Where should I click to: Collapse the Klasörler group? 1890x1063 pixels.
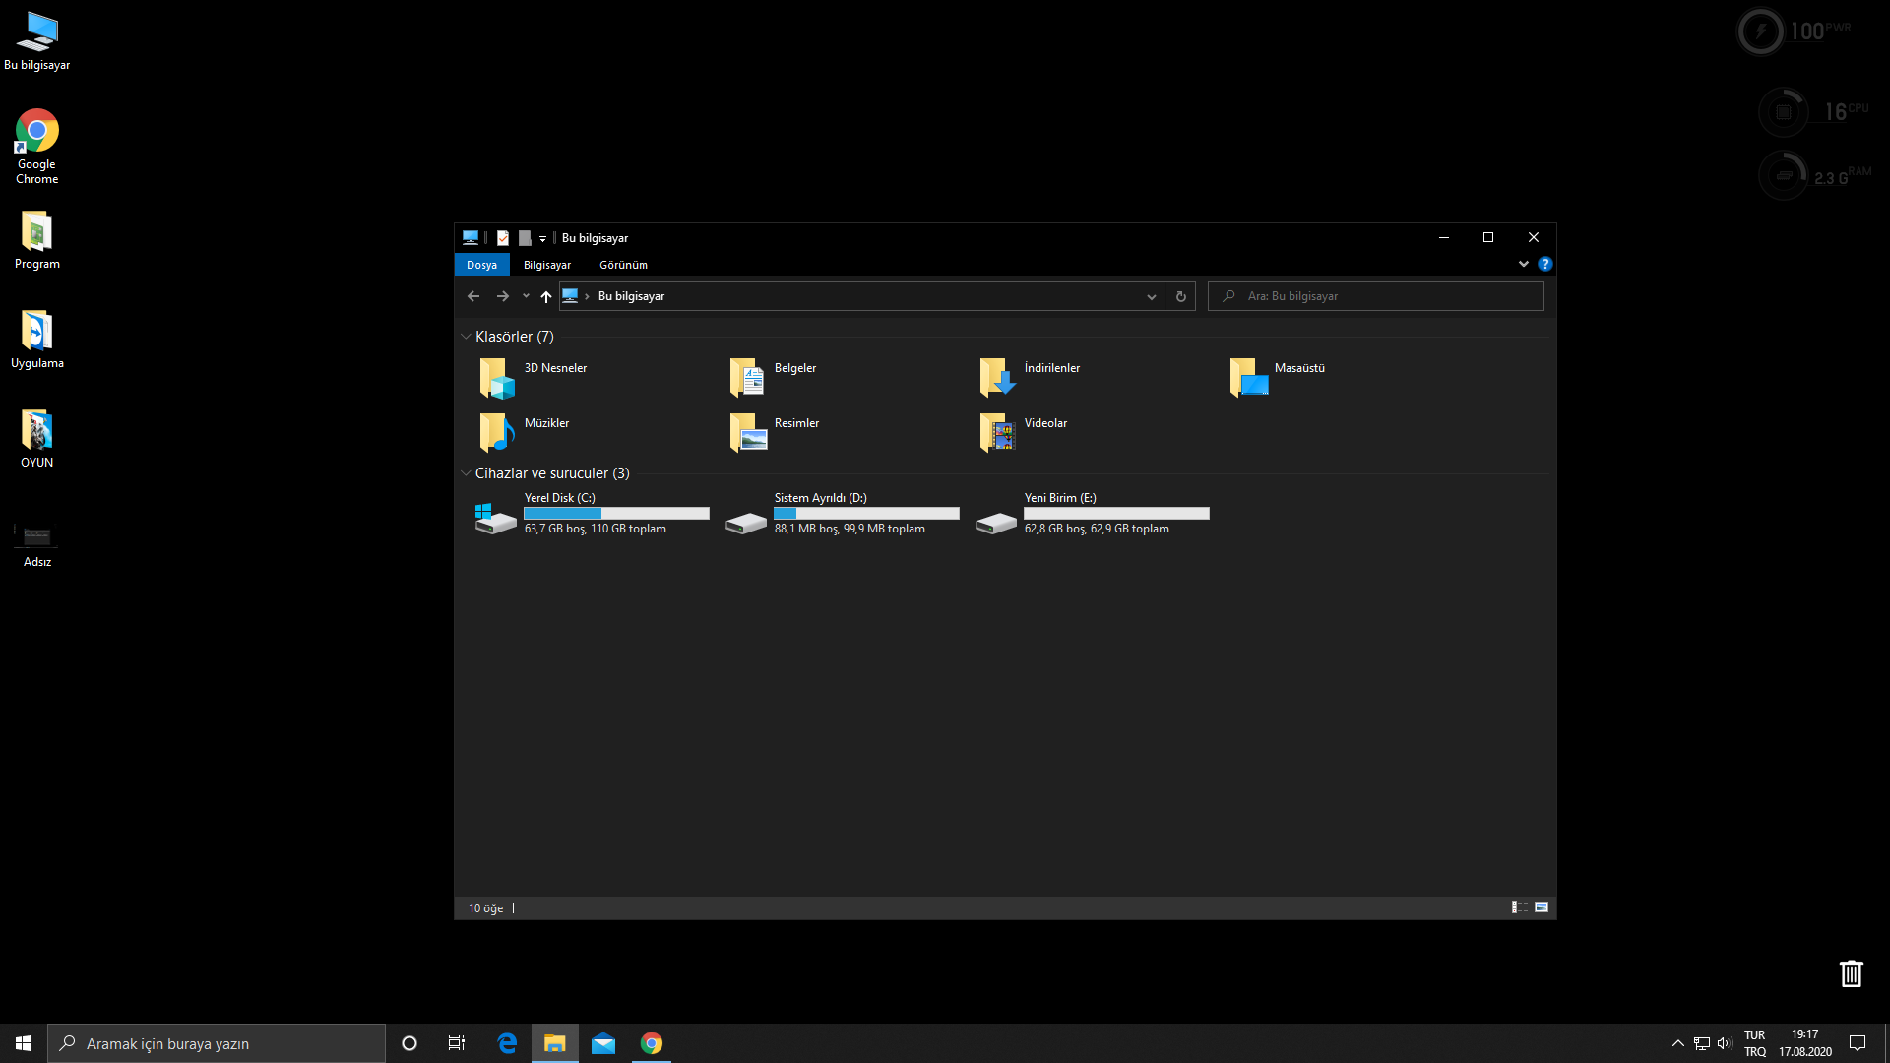point(466,337)
